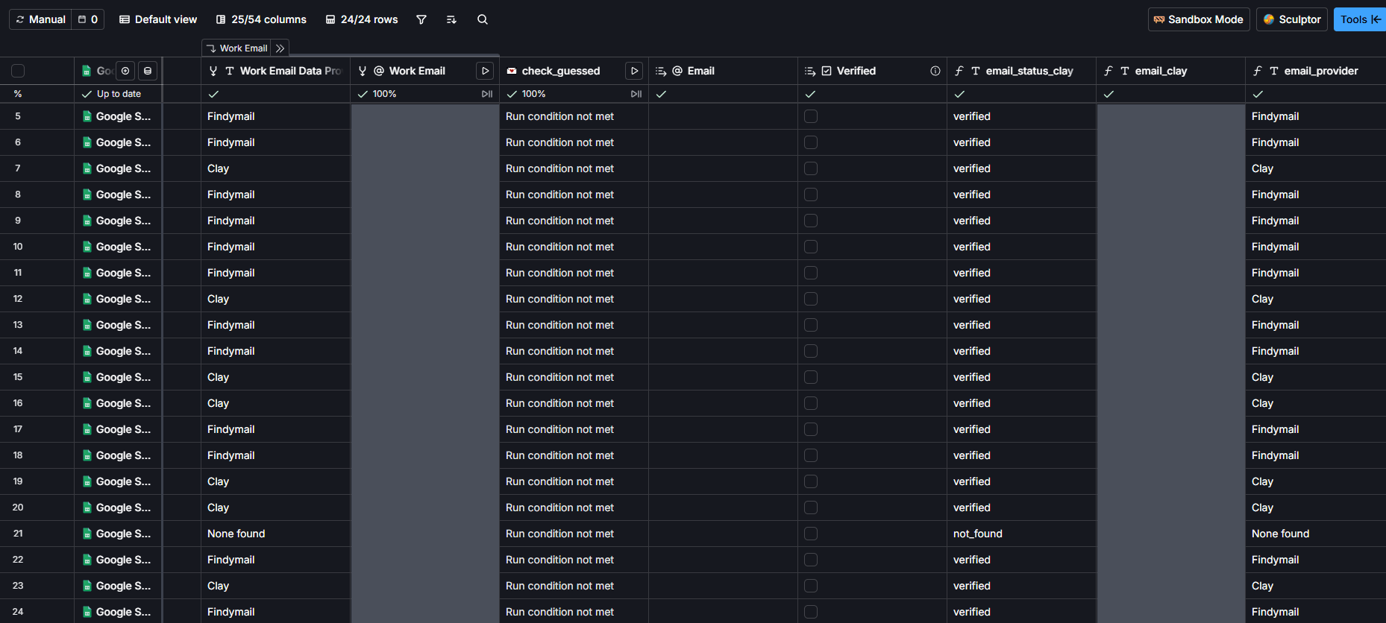The height and width of the screenshot is (623, 1386).
Task: Click the Google Sheets icon in row 21
Action: (x=87, y=534)
